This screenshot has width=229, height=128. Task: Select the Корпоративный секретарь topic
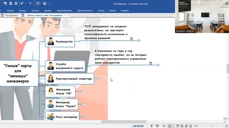click(x=70, y=79)
